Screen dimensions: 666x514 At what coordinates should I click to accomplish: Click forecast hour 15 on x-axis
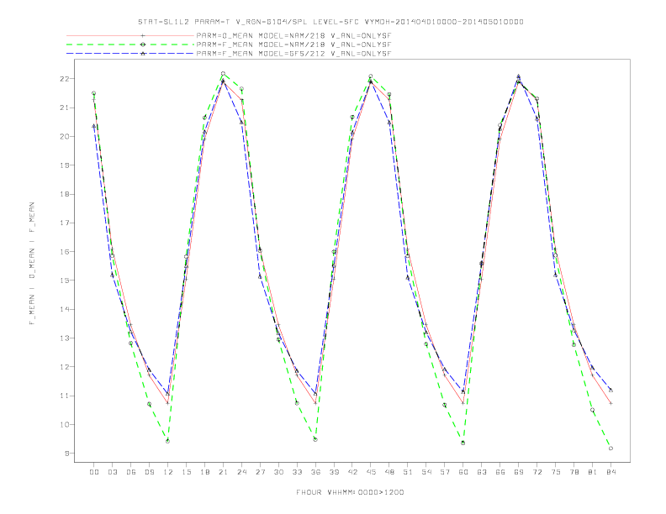click(186, 472)
